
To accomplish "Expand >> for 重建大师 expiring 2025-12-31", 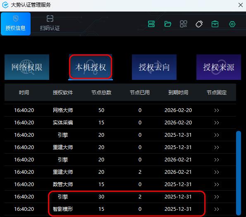I will [217, 147].
